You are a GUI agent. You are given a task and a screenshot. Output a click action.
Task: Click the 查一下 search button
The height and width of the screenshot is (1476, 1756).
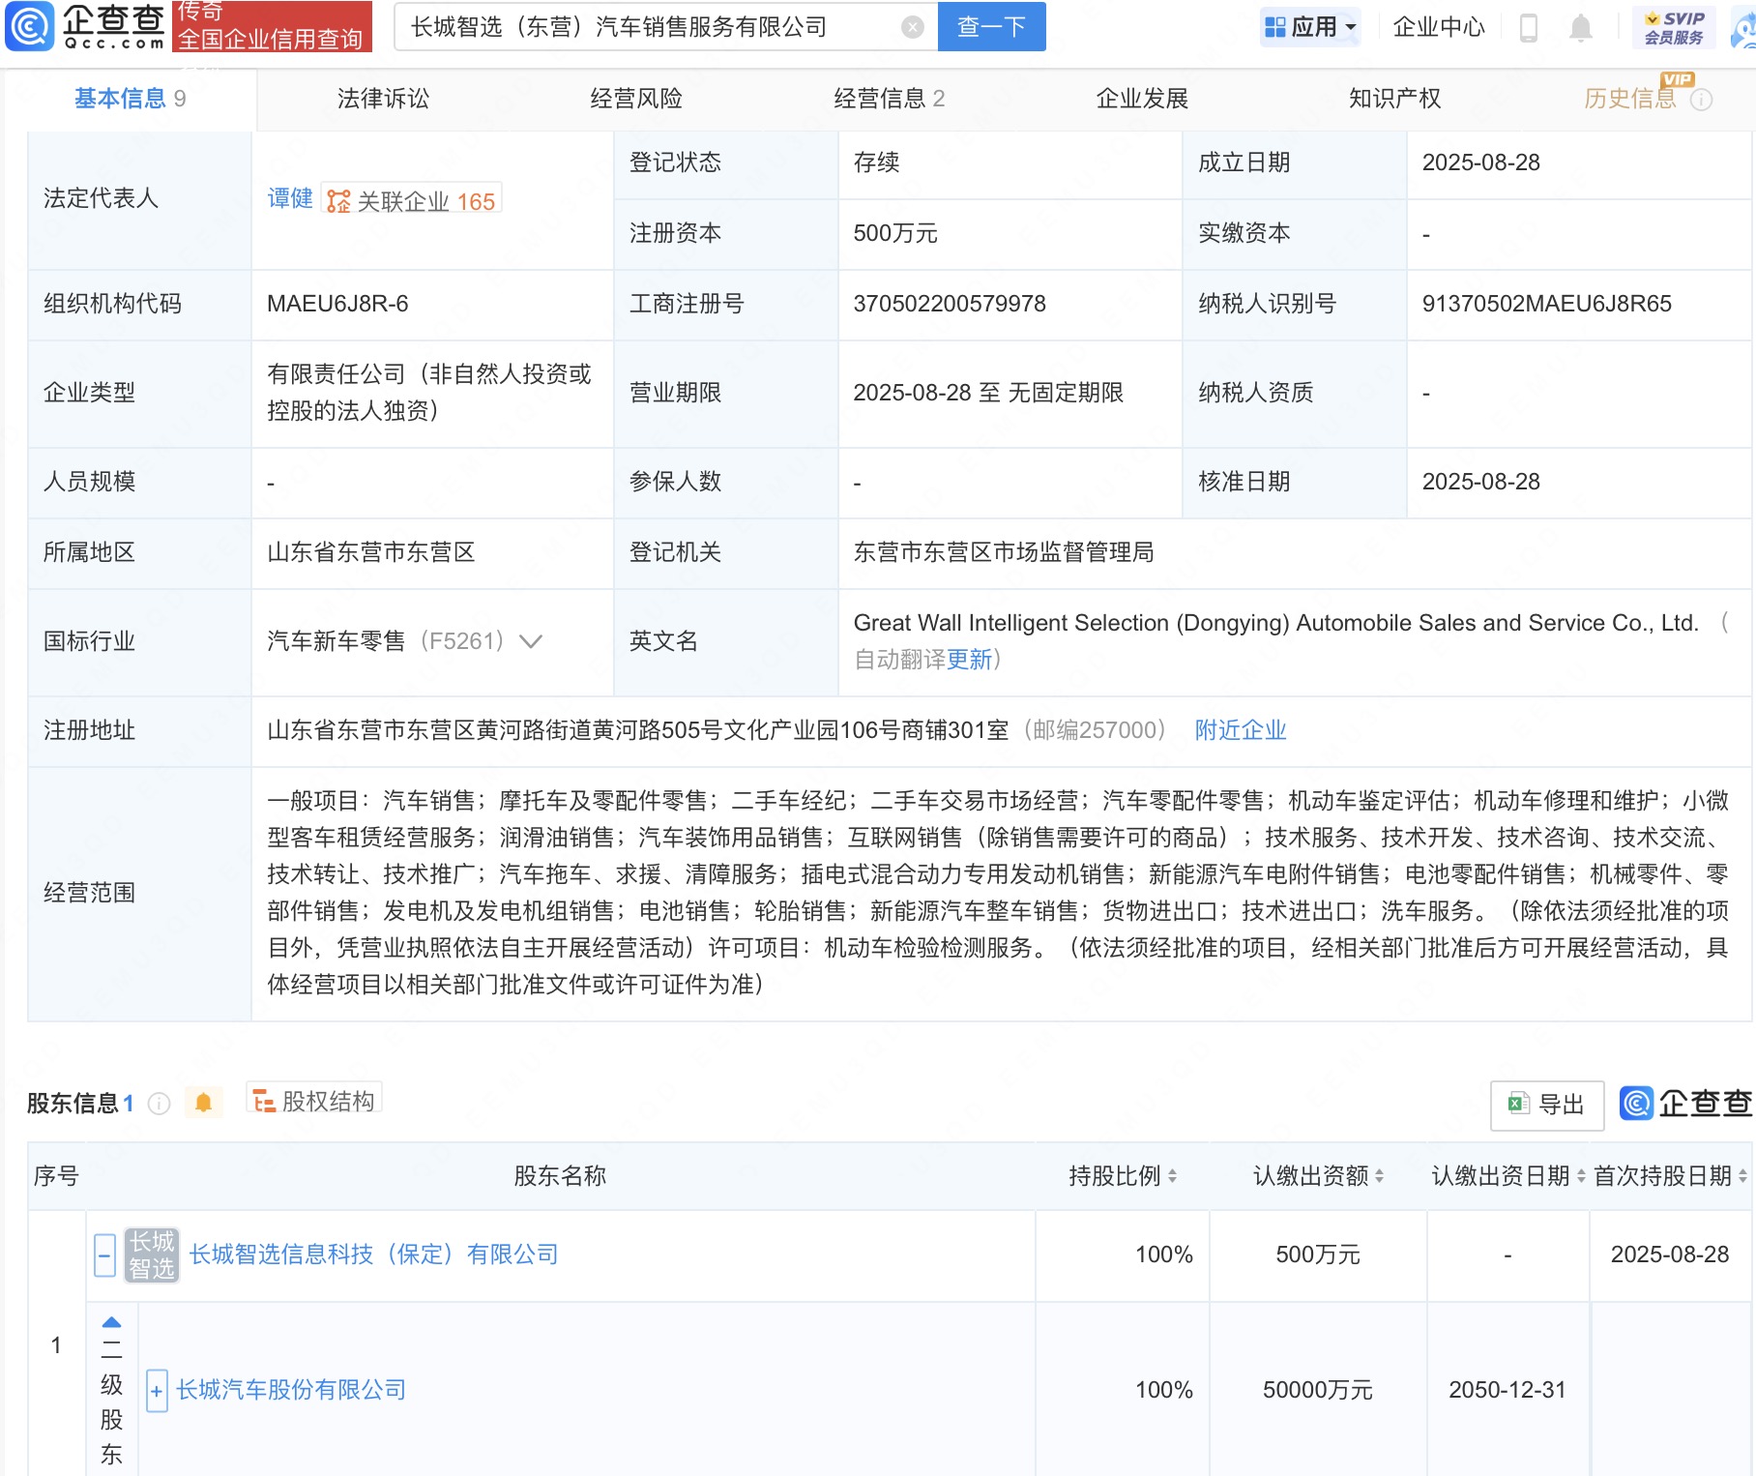coord(991,27)
